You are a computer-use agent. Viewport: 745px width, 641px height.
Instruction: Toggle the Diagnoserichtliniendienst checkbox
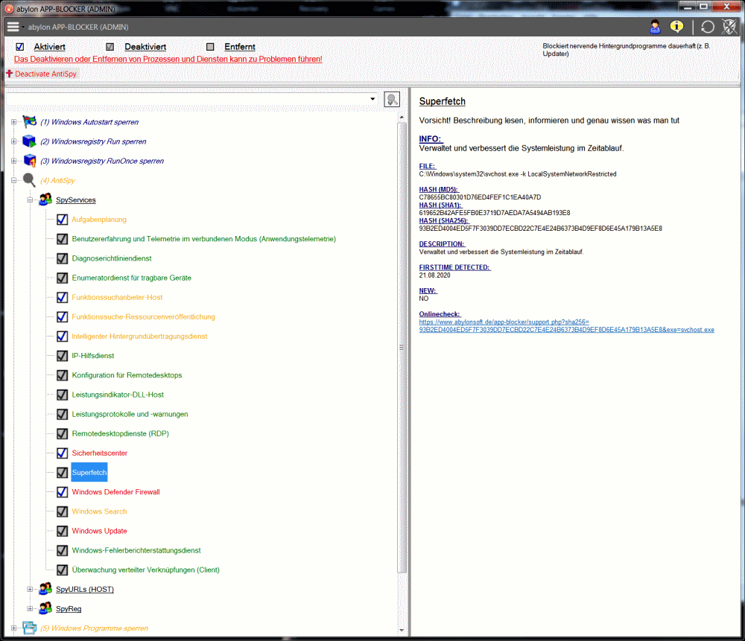coord(63,258)
